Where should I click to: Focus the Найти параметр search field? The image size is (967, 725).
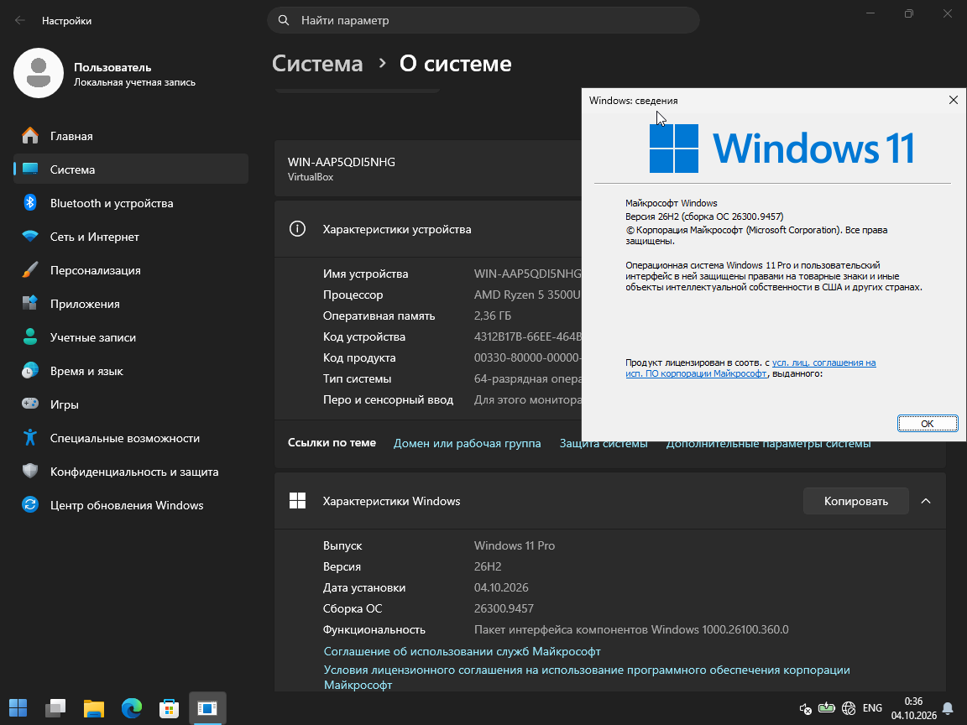483,20
